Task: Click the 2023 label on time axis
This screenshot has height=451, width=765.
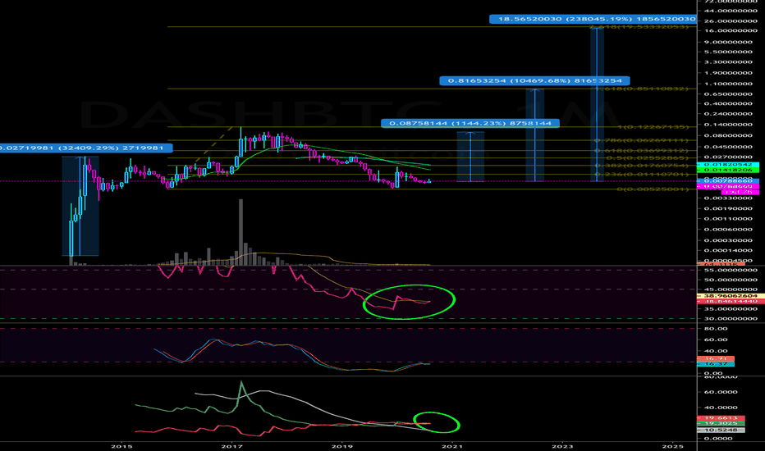Action: [562, 446]
